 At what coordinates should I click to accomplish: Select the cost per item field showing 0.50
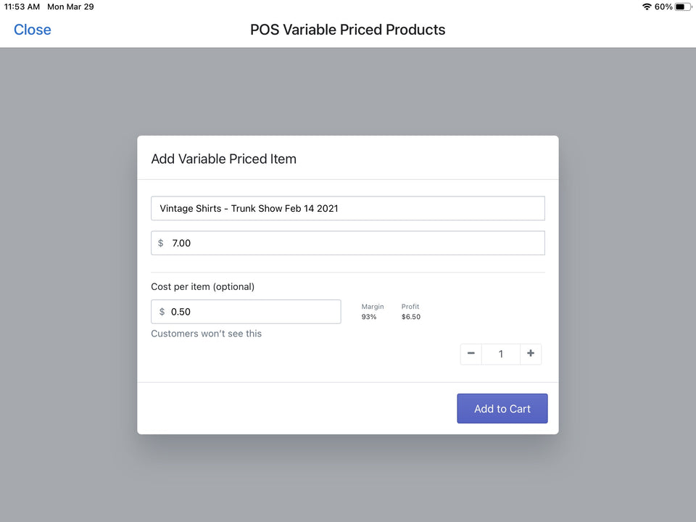click(246, 312)
